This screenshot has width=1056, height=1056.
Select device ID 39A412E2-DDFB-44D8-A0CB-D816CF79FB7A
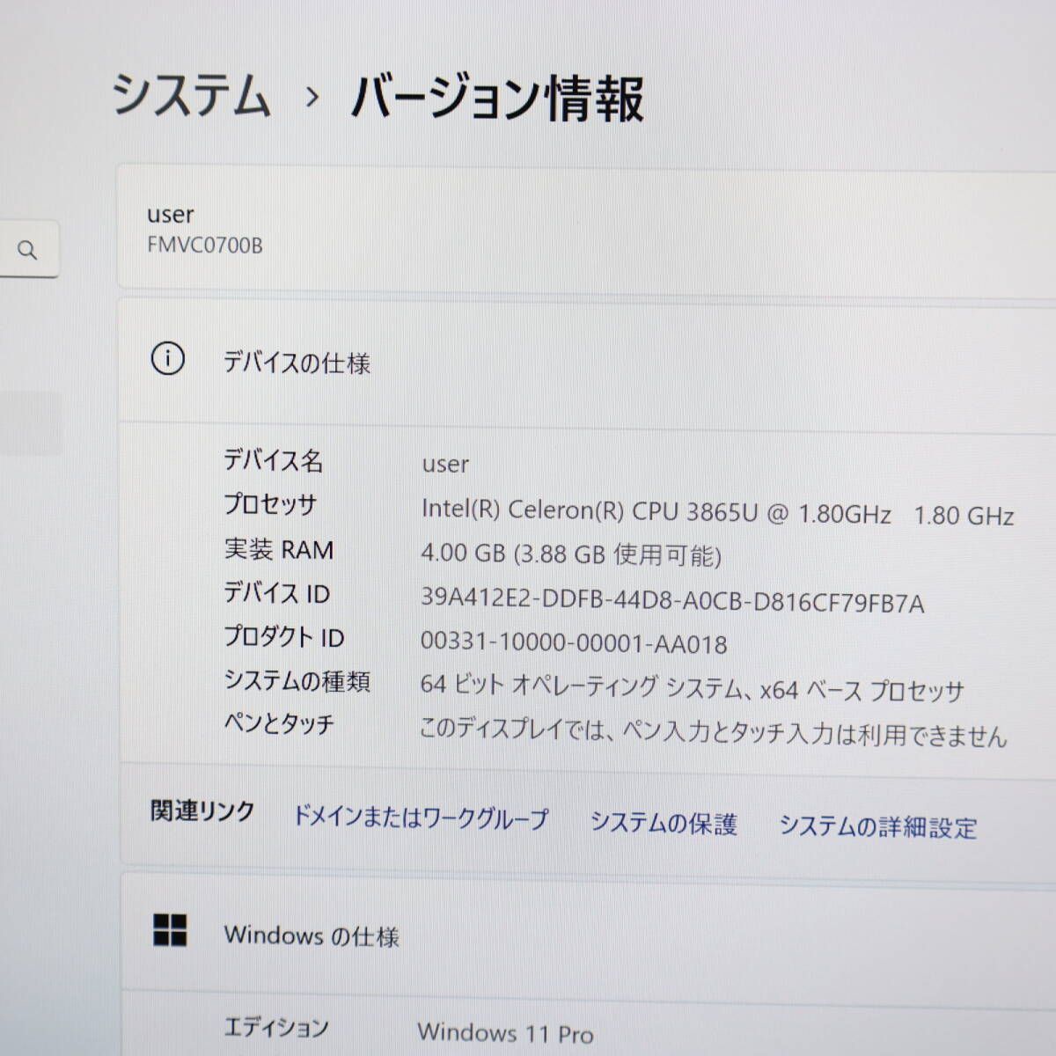click(672, 601)
